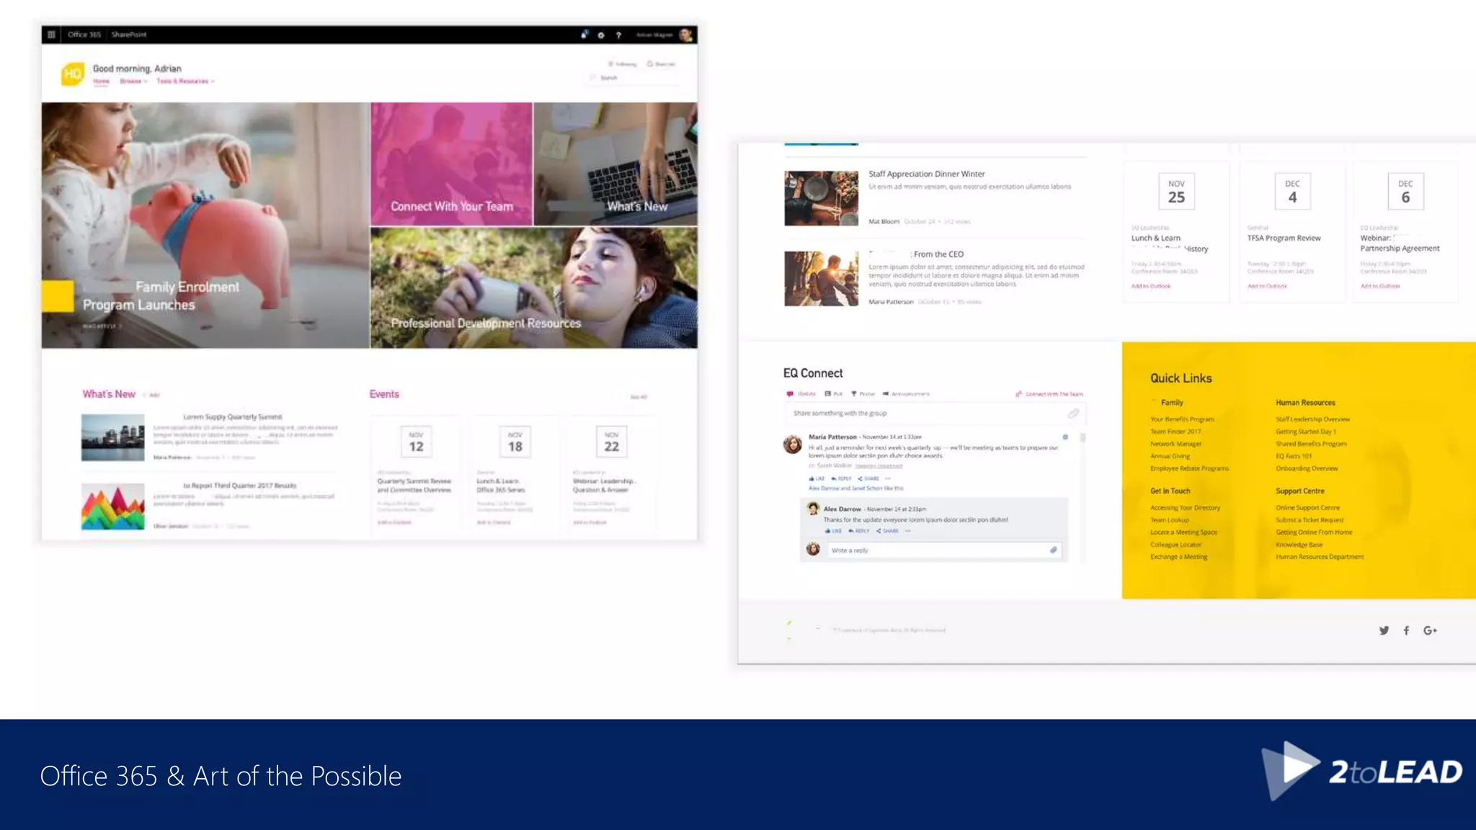Open the SharePoint link in top bar
This screenshot has width=1476, height=830.
click(129, 35)
